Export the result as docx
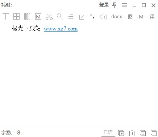Image resolution: width=158 pixels, height=137 pixels. tap(117, 17)
